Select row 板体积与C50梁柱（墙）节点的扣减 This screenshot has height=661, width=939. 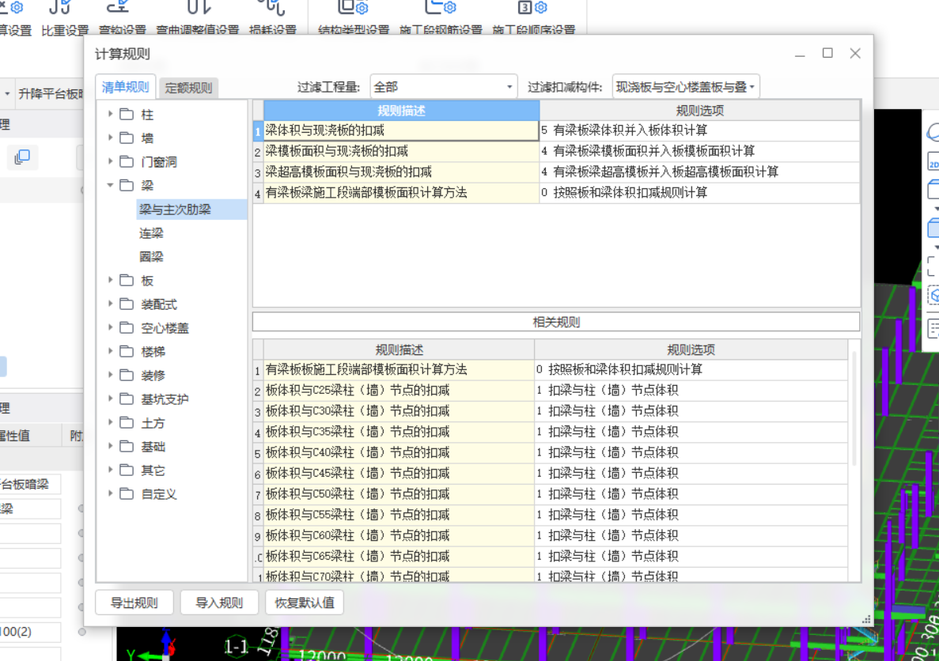click(399, 494)
